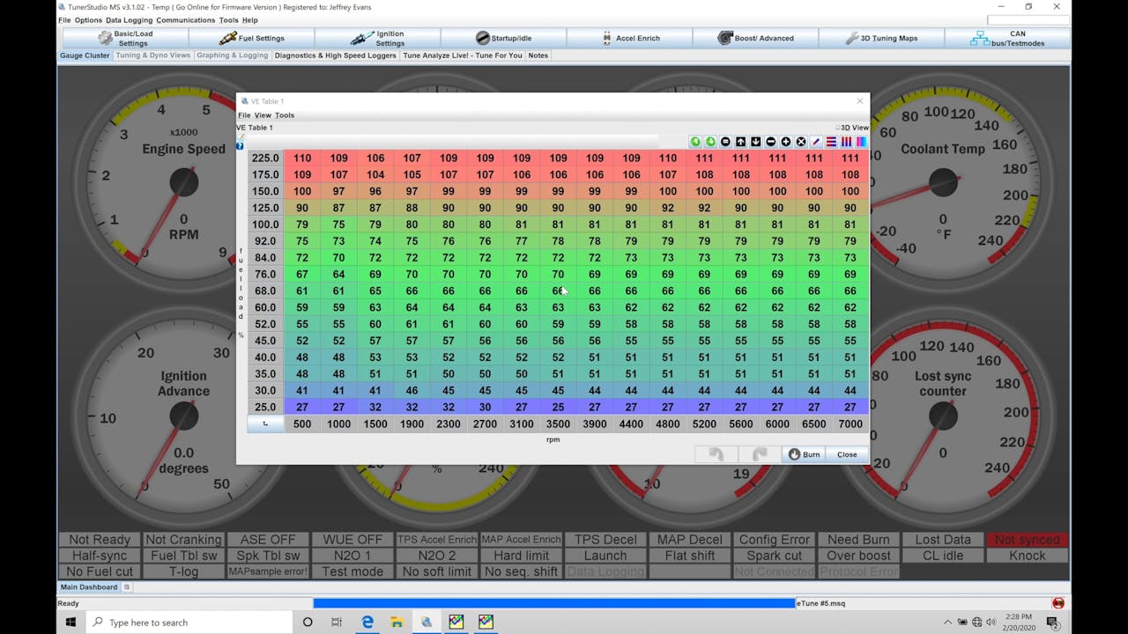The height and width of the screenshot is (634, 1128).
Task: Enable the plus increment toggle in VE Table toolbar
Action: [x=785, y=141]
